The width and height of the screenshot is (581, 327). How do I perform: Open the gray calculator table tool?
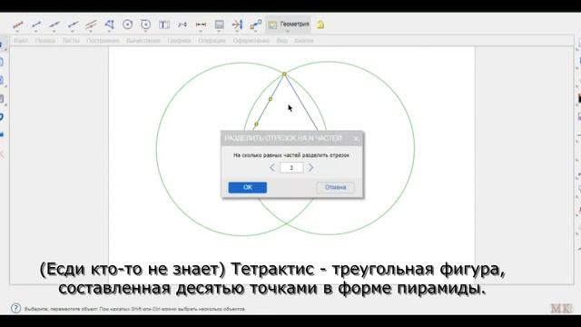(220, 25)
